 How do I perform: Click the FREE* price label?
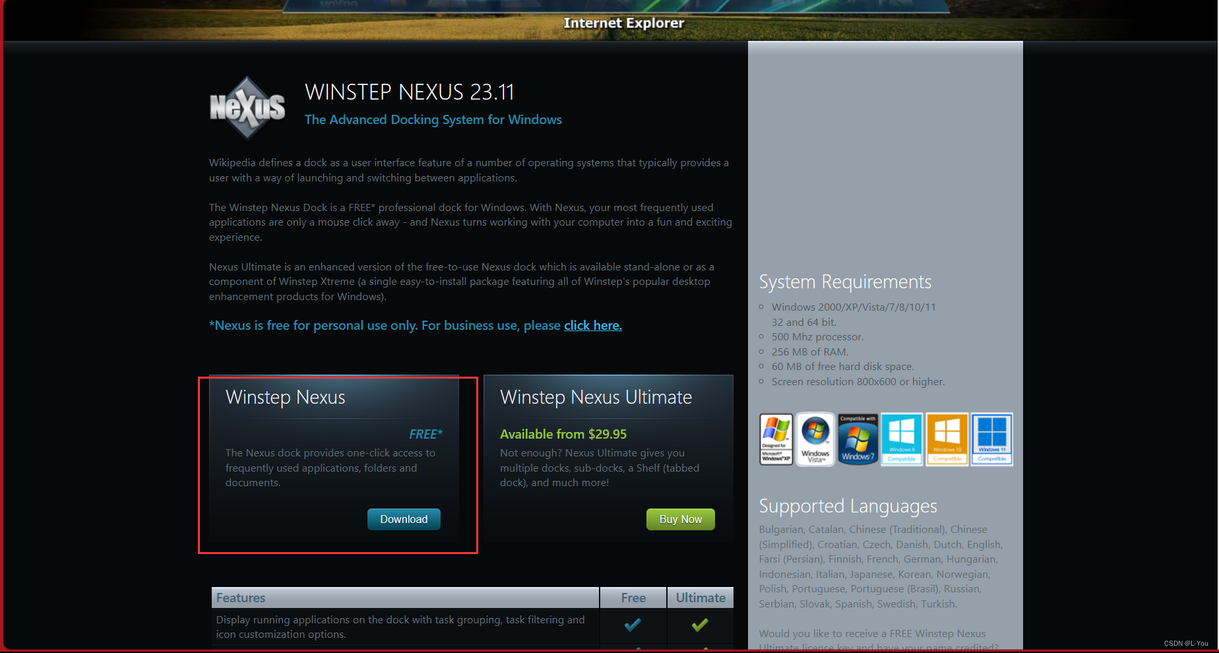click(x=425, y=434)
